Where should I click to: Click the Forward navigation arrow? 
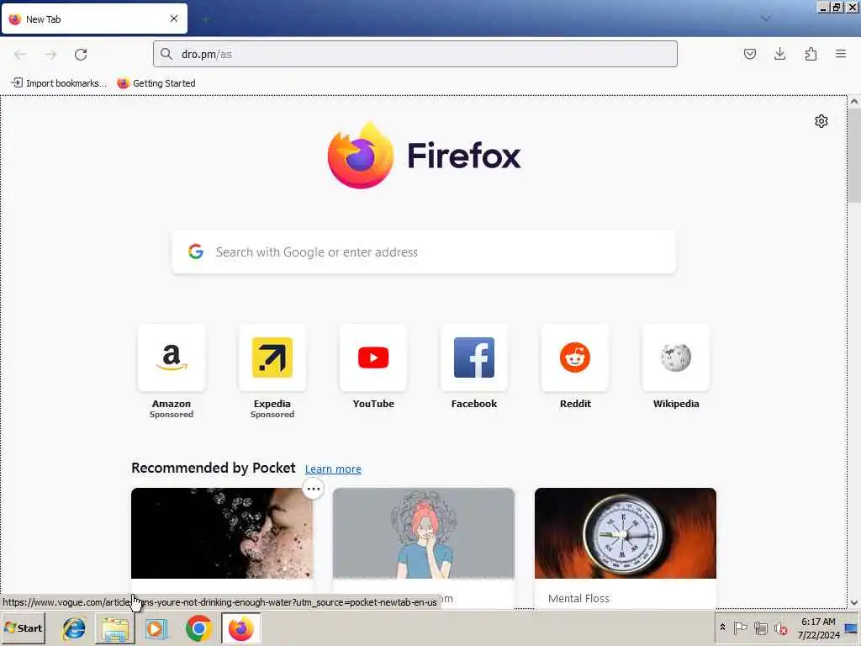click(x=50, y=55)
